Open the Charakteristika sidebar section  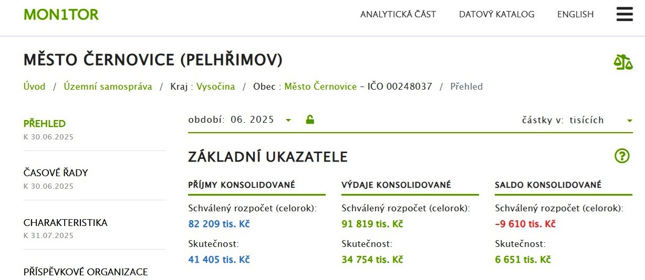65,223
